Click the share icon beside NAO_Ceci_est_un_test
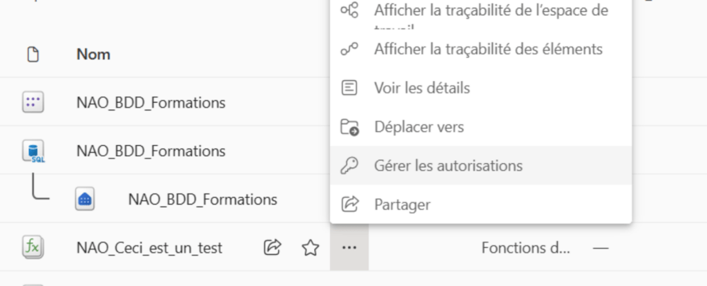Viewport: 707px width, 286px height. pyautogui.click(x=273, y=247)
